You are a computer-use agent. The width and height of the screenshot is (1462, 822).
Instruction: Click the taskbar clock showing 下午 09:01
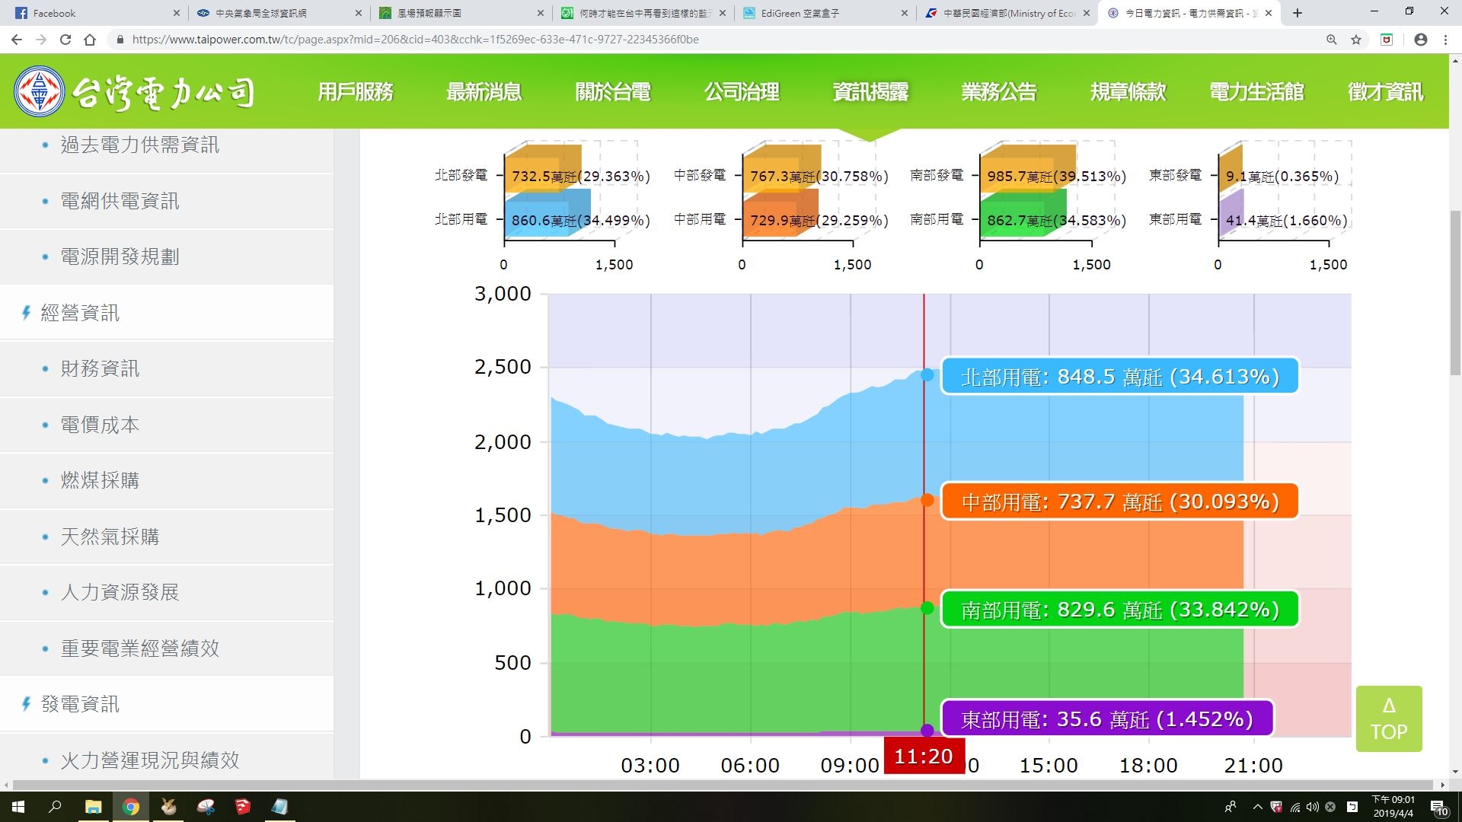pos(1393,807)
